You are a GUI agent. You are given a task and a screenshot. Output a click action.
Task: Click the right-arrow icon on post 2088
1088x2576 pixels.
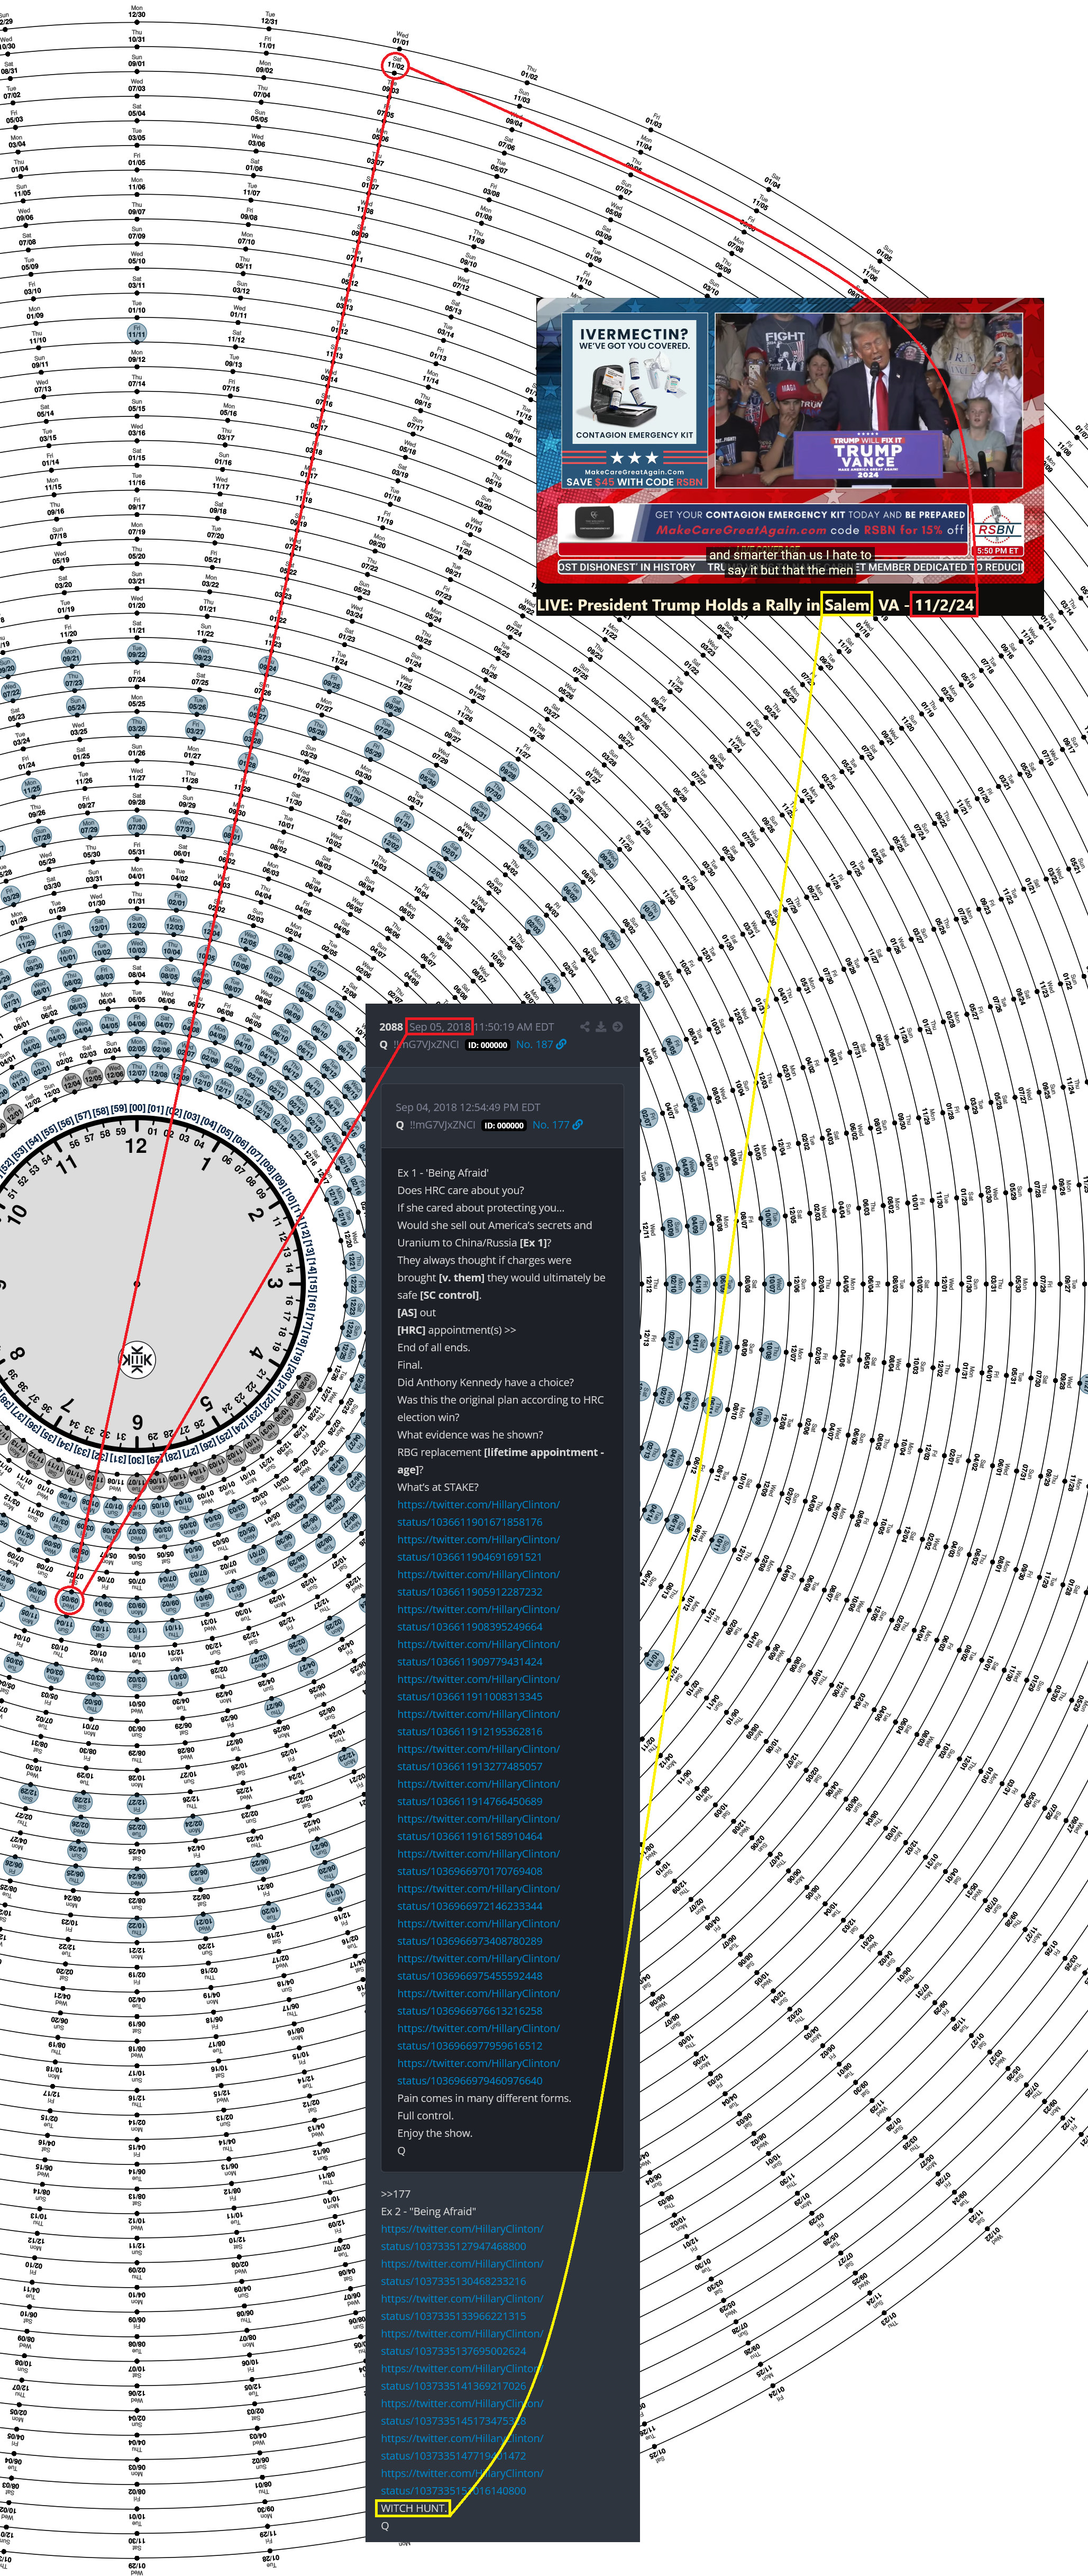point(618,1026)
